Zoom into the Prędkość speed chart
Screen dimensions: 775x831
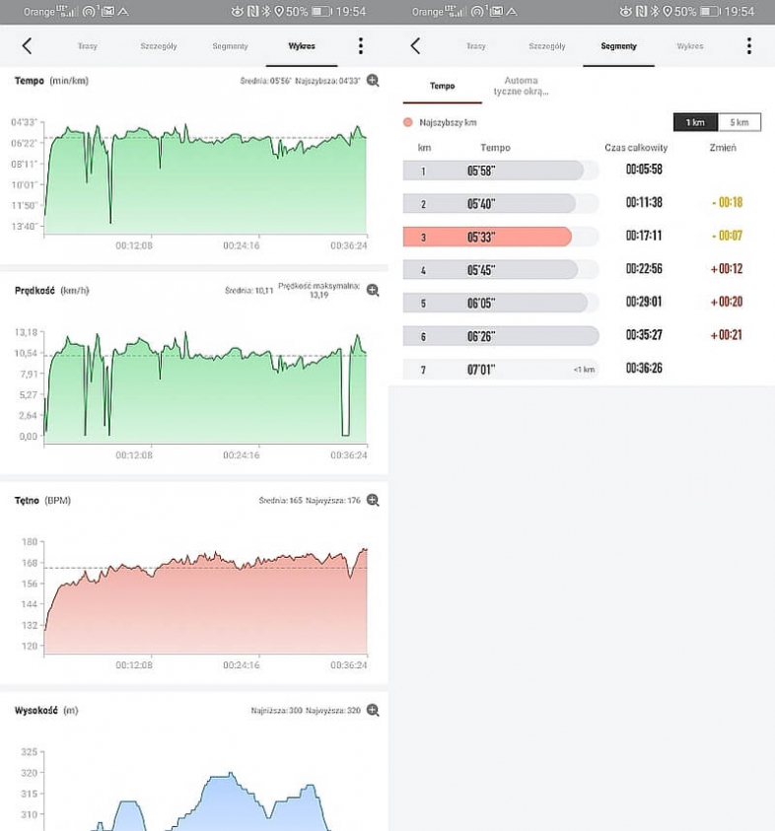[x=373, y=290]
